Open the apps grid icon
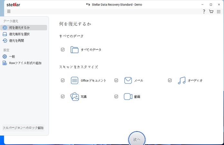 (219, 12)
